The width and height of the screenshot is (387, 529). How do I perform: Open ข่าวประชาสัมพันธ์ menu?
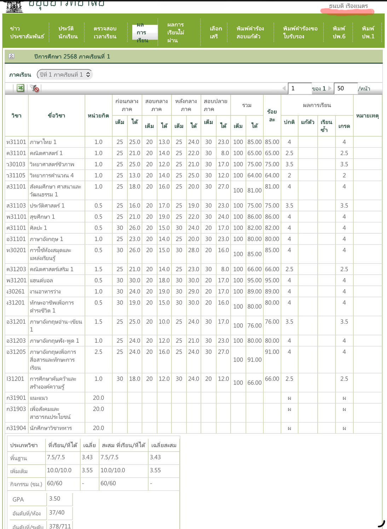(x=27, y=33)
